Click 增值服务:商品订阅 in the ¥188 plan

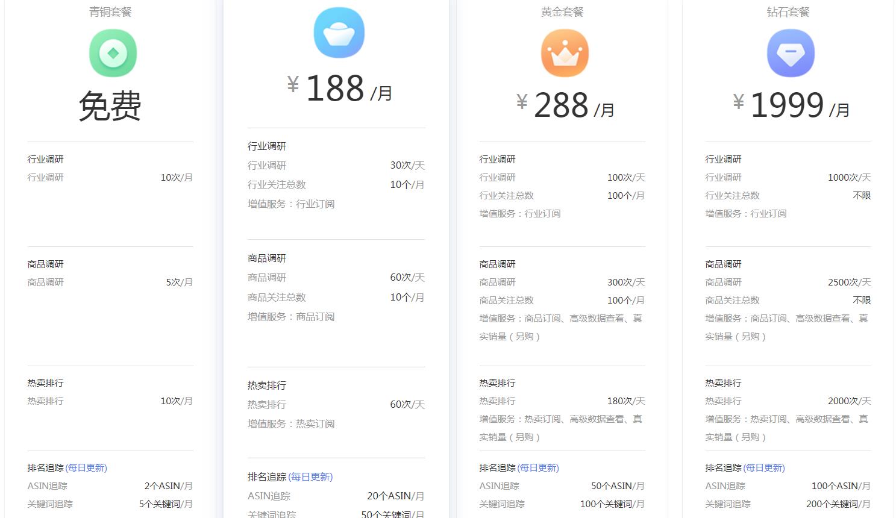291,317
